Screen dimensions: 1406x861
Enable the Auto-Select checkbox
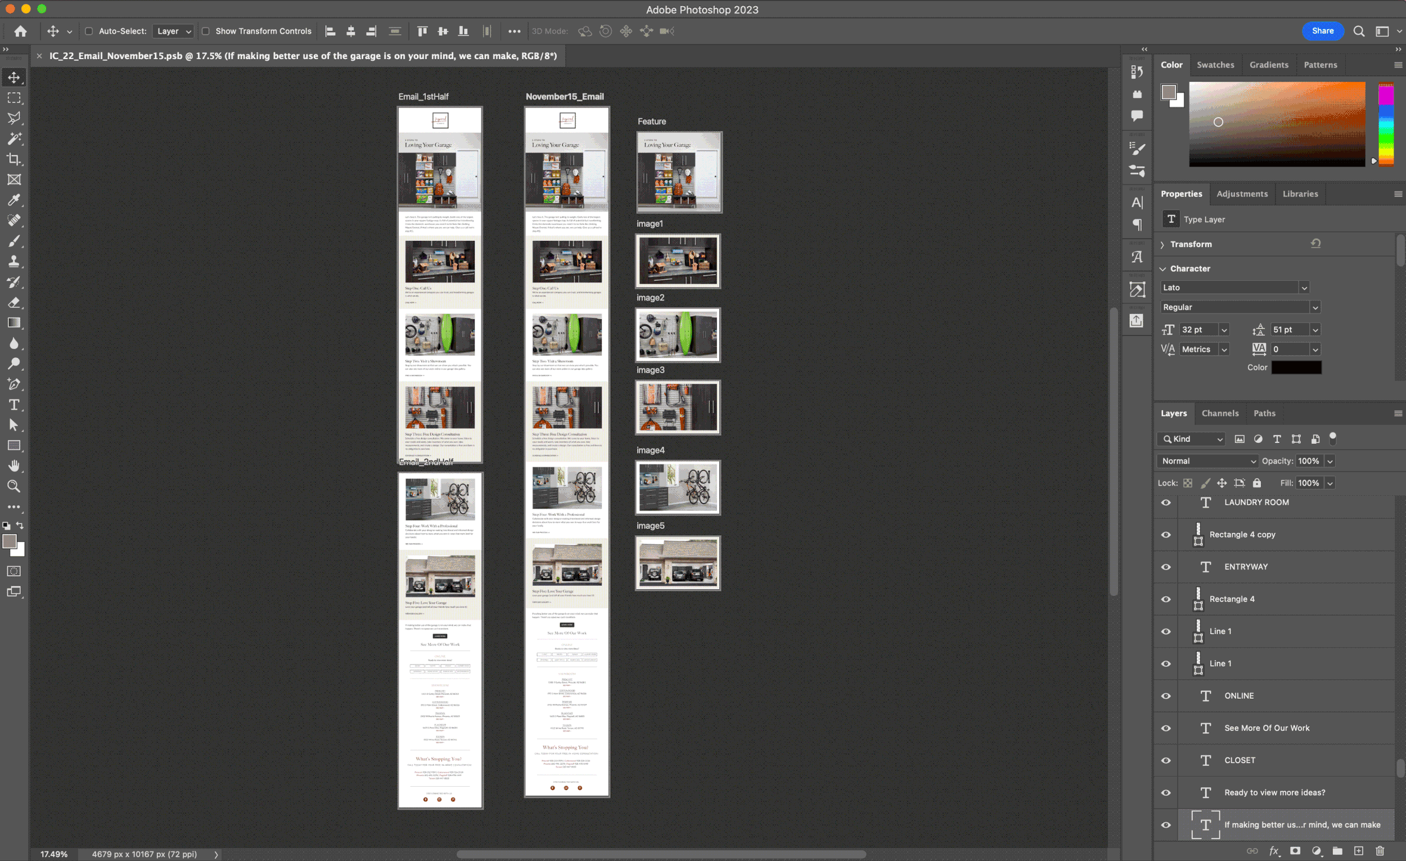89,32
